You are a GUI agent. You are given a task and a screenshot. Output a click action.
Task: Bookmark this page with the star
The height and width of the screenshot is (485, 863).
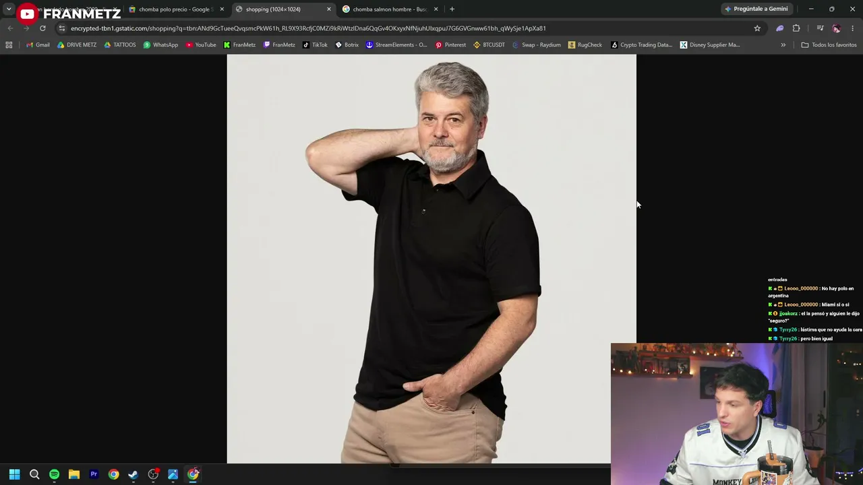757,28
